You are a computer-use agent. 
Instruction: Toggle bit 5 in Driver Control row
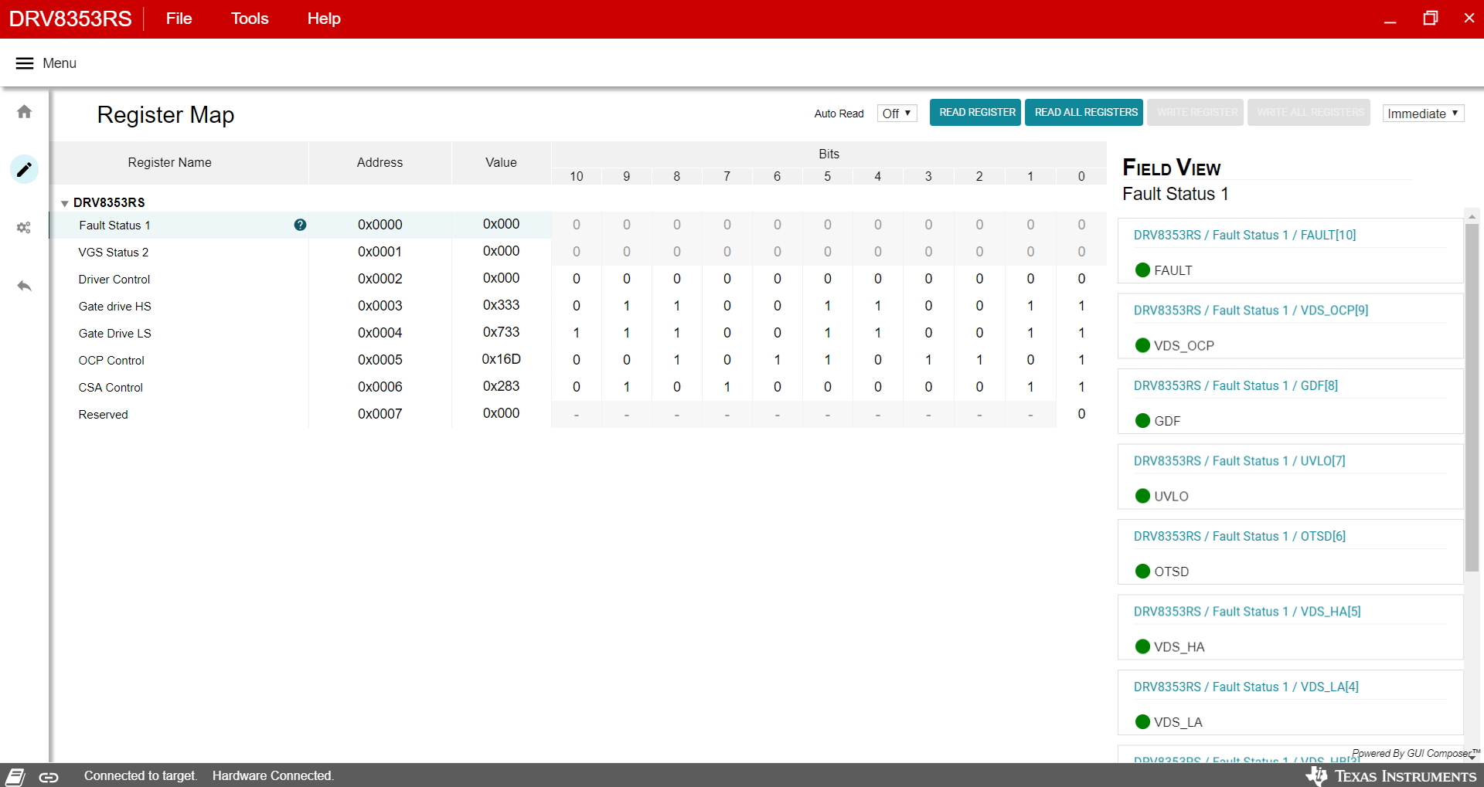click(828, 279)
